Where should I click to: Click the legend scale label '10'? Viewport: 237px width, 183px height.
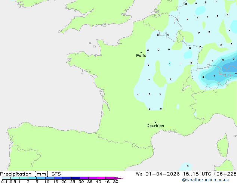47,182
